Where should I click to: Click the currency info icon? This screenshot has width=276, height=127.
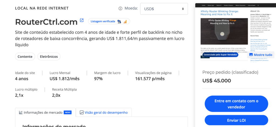point(120,9)
